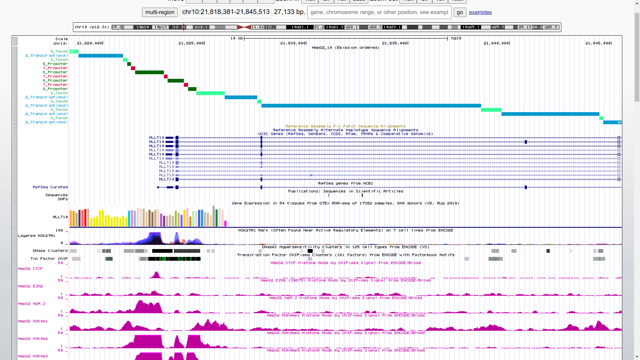This screenshot has width=640, height=360.
Task: Open the RefSeq Curated track settings
Action: coord(50,187)
